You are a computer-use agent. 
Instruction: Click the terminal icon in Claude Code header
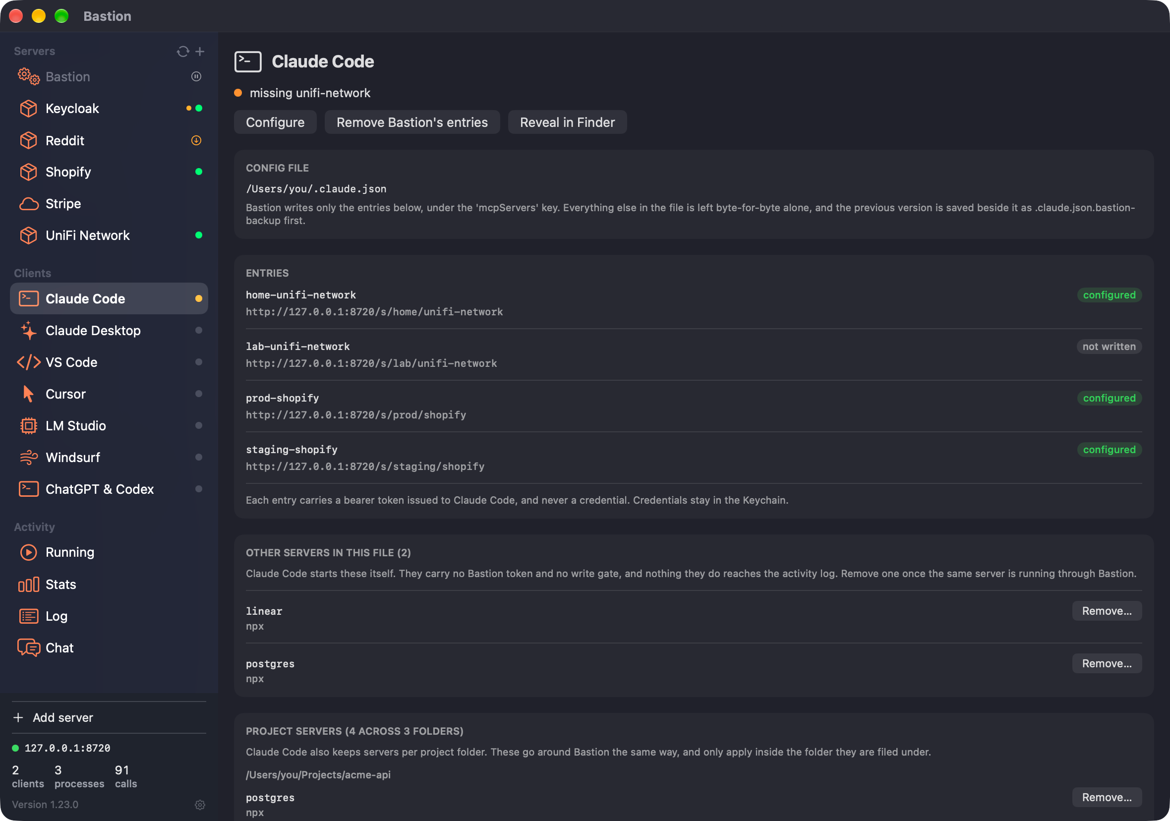(248, 61)
